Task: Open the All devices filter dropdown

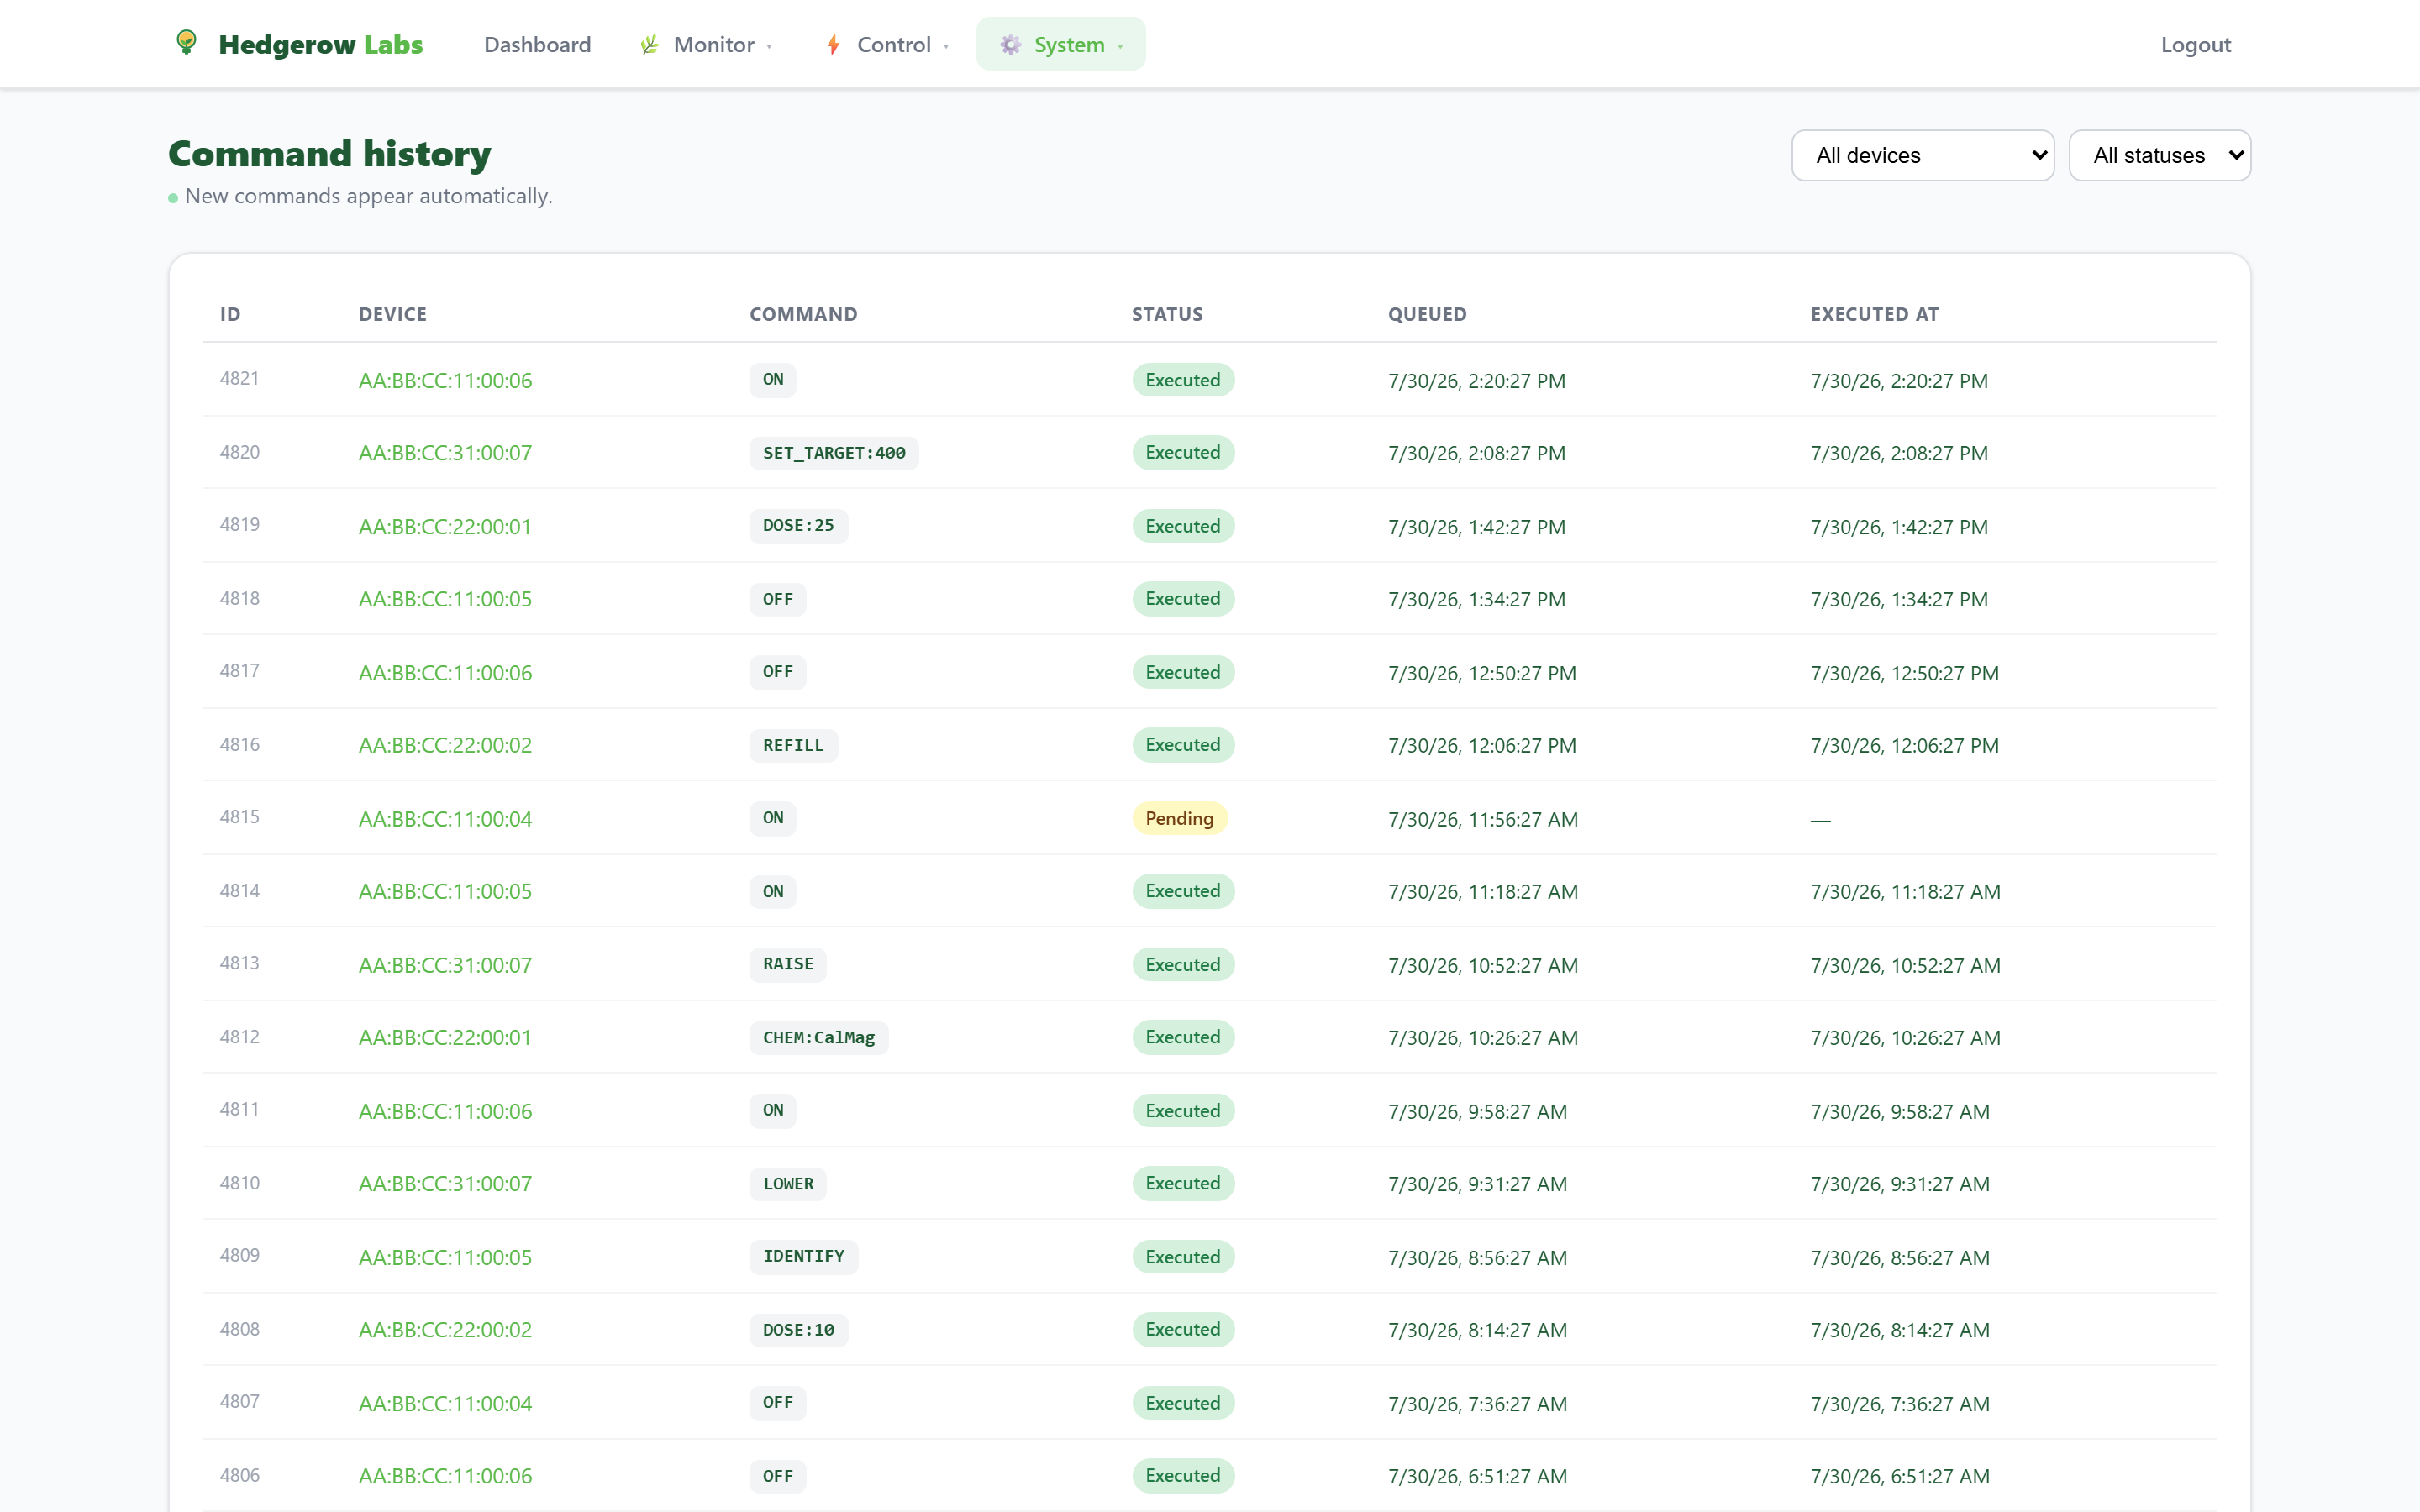Action: 1922,155
